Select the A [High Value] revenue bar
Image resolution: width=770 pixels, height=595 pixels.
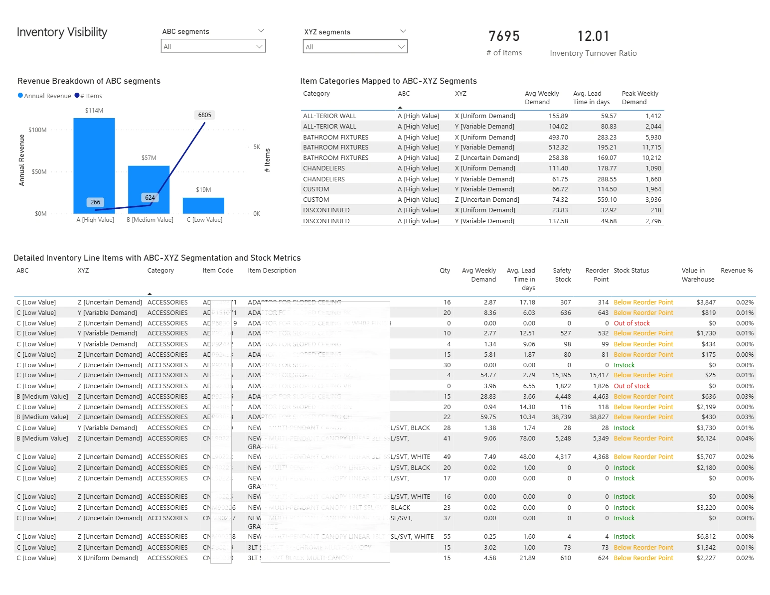94,164
